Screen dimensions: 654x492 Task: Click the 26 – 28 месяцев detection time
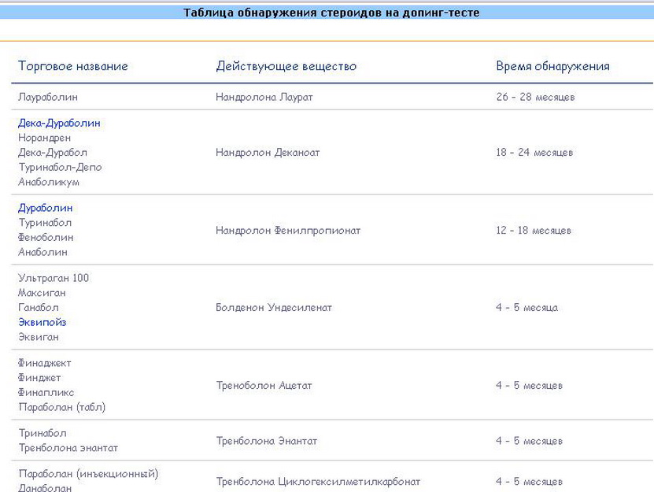click(x=535, y=98)
